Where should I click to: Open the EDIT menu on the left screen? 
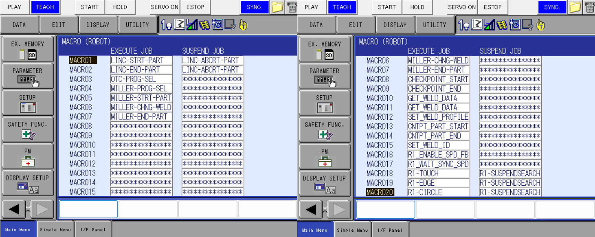pos(59,25)
